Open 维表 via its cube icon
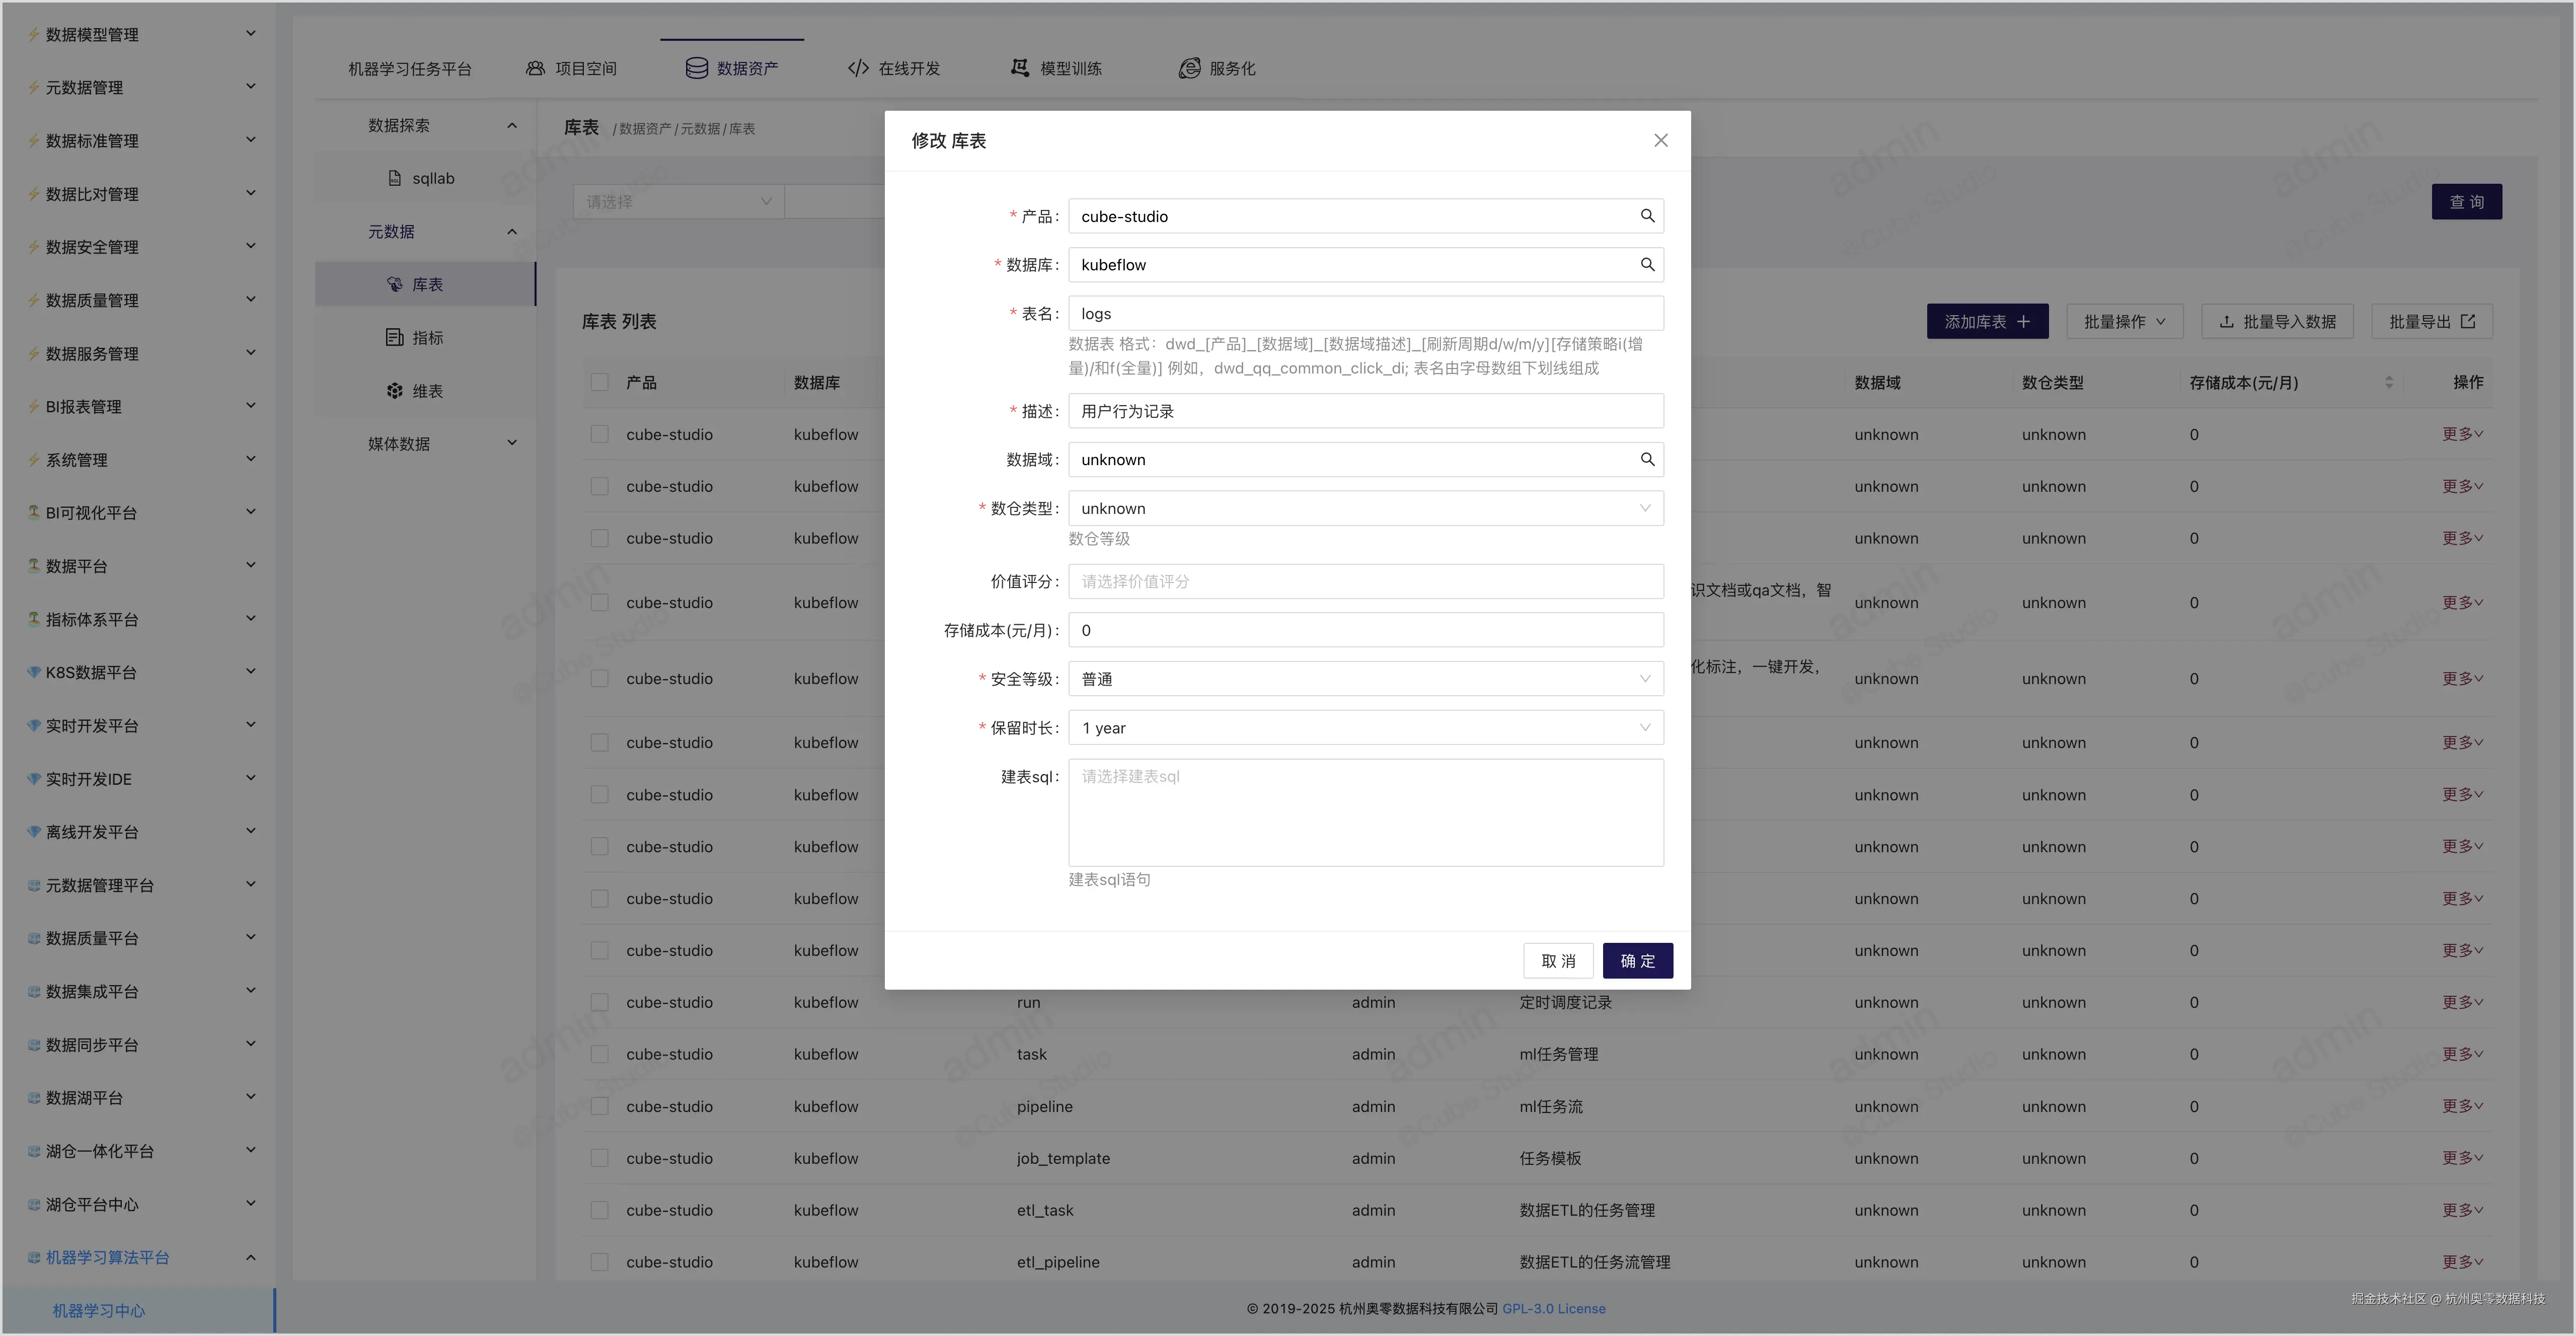This screenshot has width=2576, height=1336. (394, 390)
